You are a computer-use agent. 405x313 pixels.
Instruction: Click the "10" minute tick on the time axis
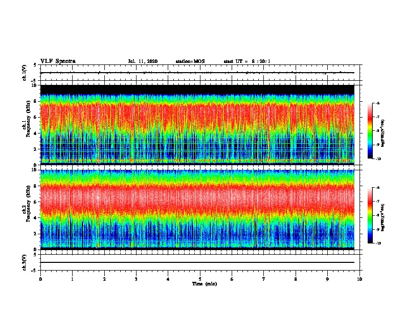359,279
